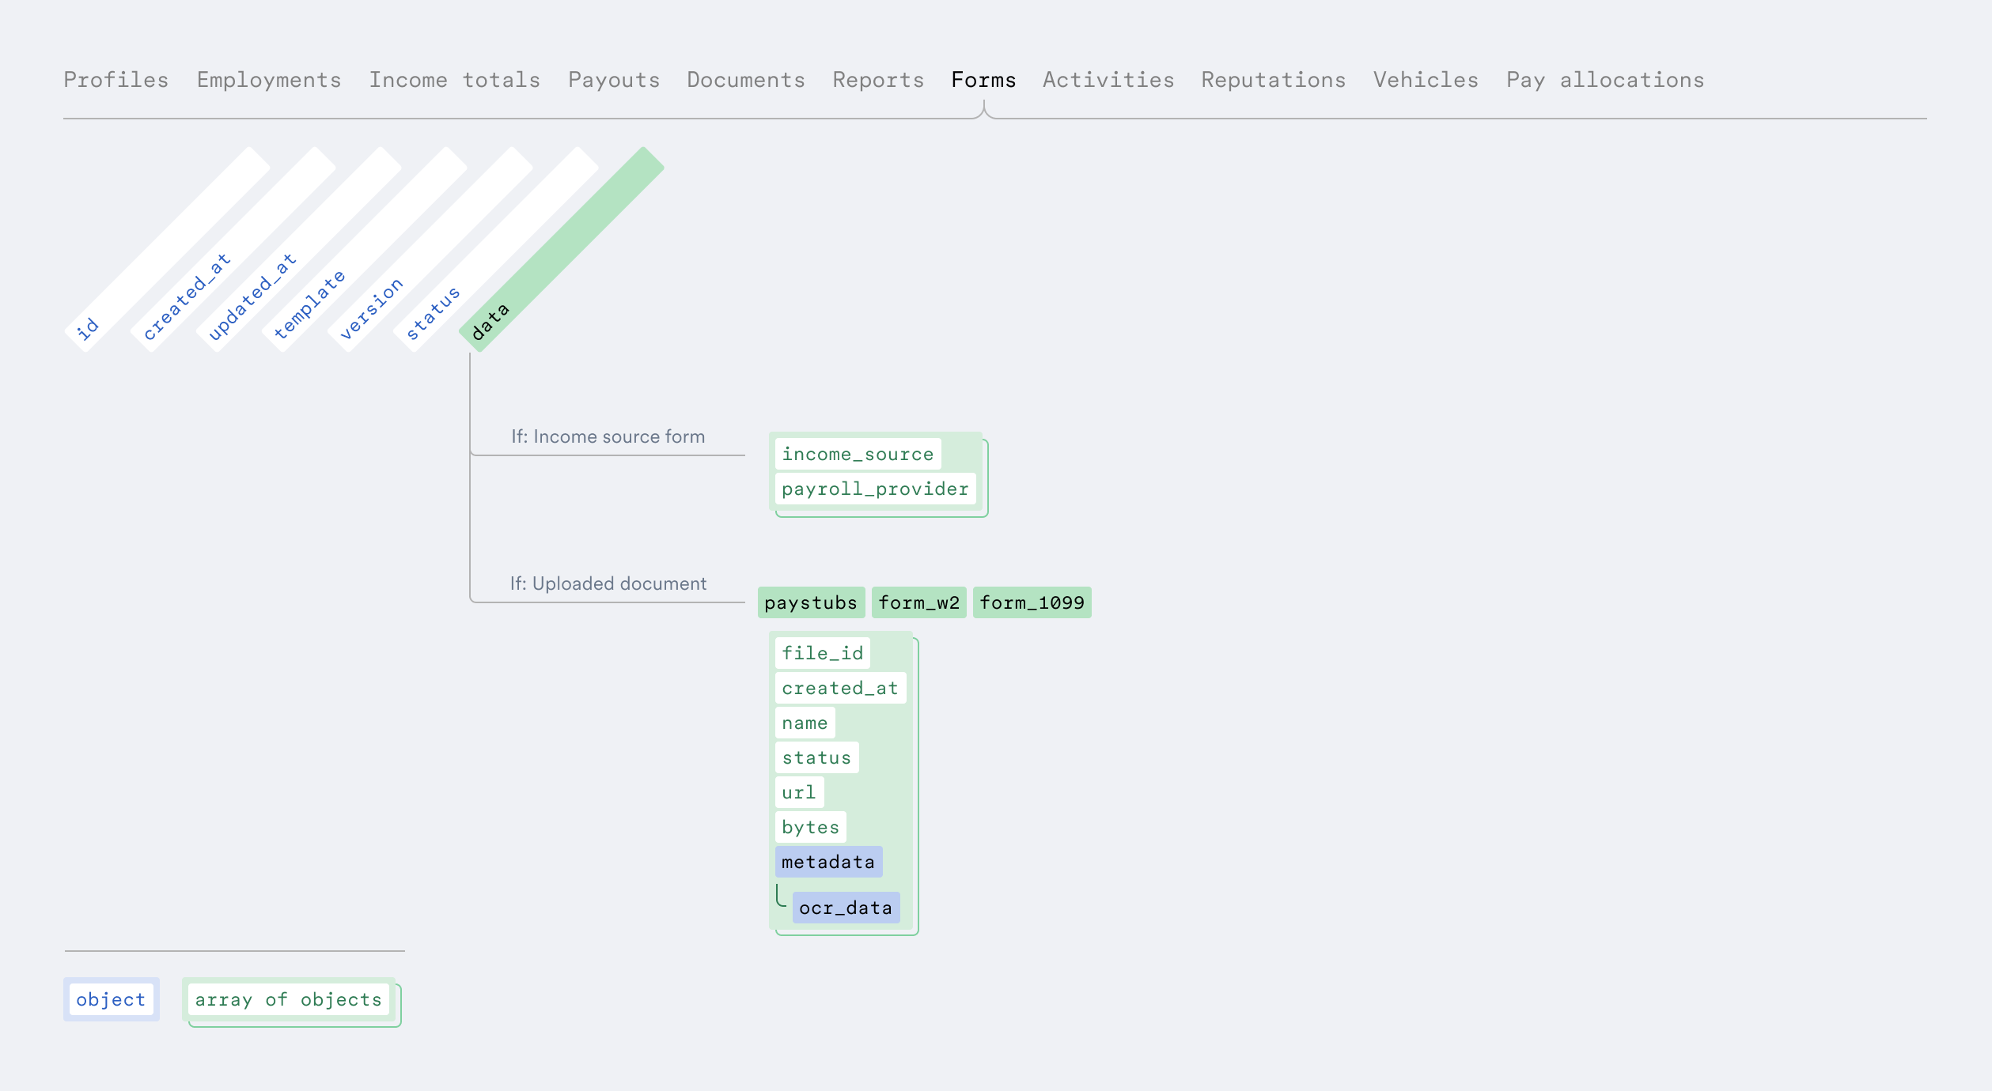The image size is (1992, 1091).
Task: Open the Pay allocations tab
Action: tap(1604, 80)
